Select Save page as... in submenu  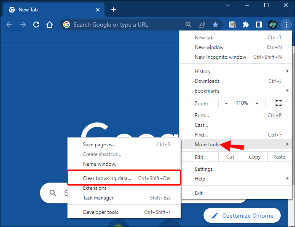(124, 145)
